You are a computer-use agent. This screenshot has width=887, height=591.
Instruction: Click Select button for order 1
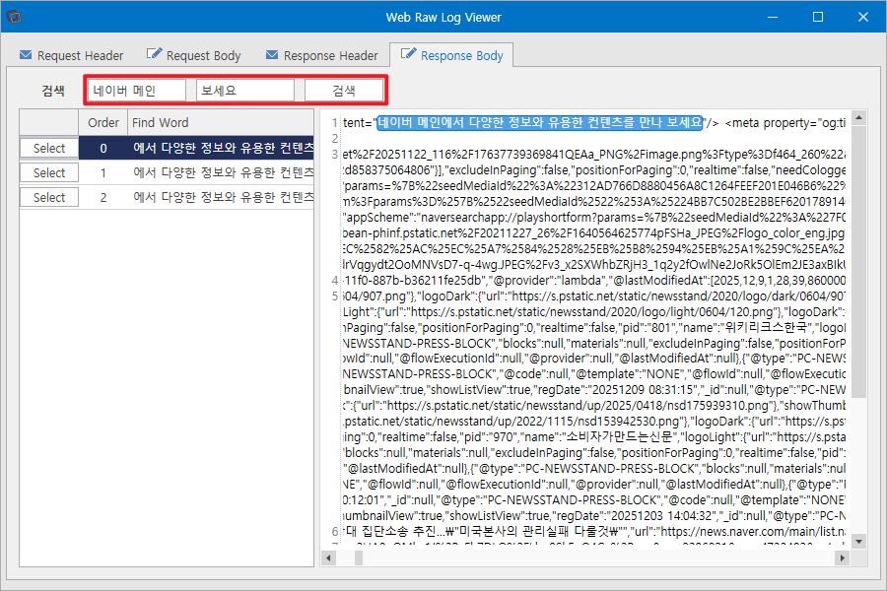pos(49,173)
